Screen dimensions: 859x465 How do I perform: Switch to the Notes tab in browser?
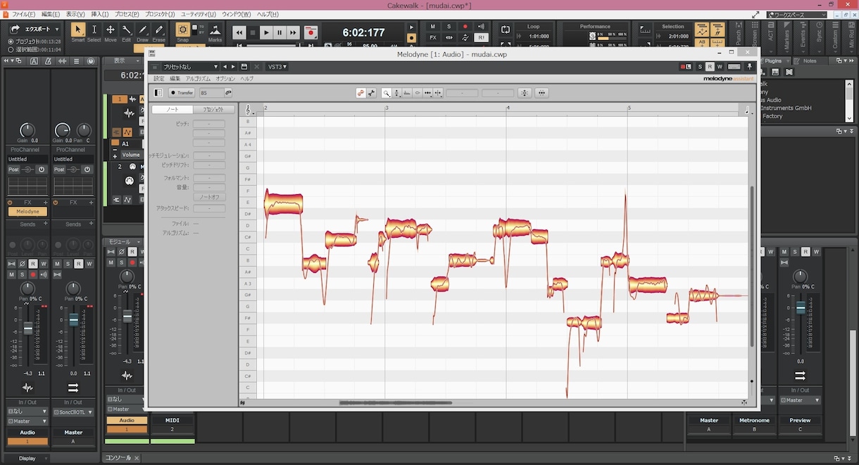click(x=810, y=61)
